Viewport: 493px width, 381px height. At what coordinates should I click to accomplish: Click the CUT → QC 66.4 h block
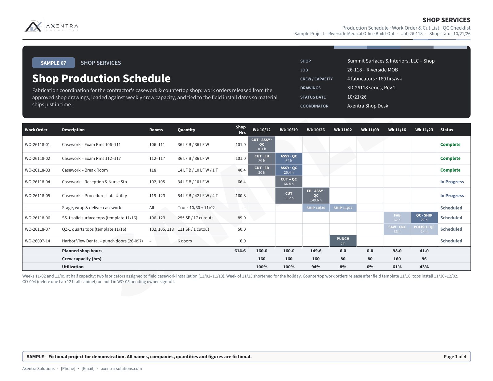(289, 182)
